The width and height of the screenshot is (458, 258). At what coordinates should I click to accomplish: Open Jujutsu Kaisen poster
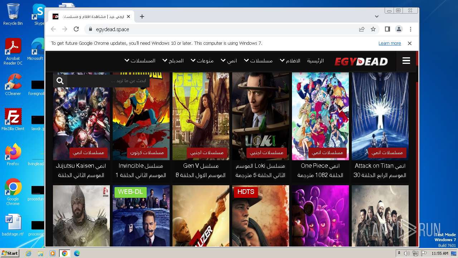point(81,116)
